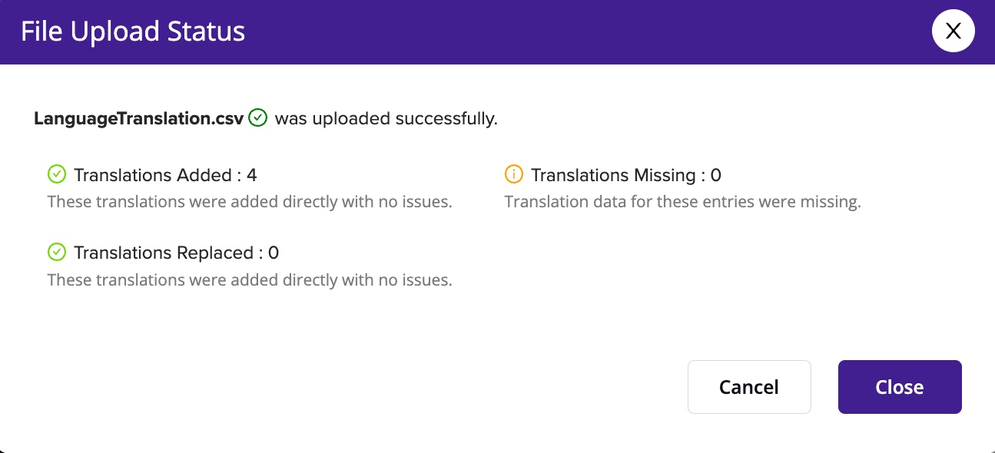Click the Translations Missing label

click(x=613, y=175)
